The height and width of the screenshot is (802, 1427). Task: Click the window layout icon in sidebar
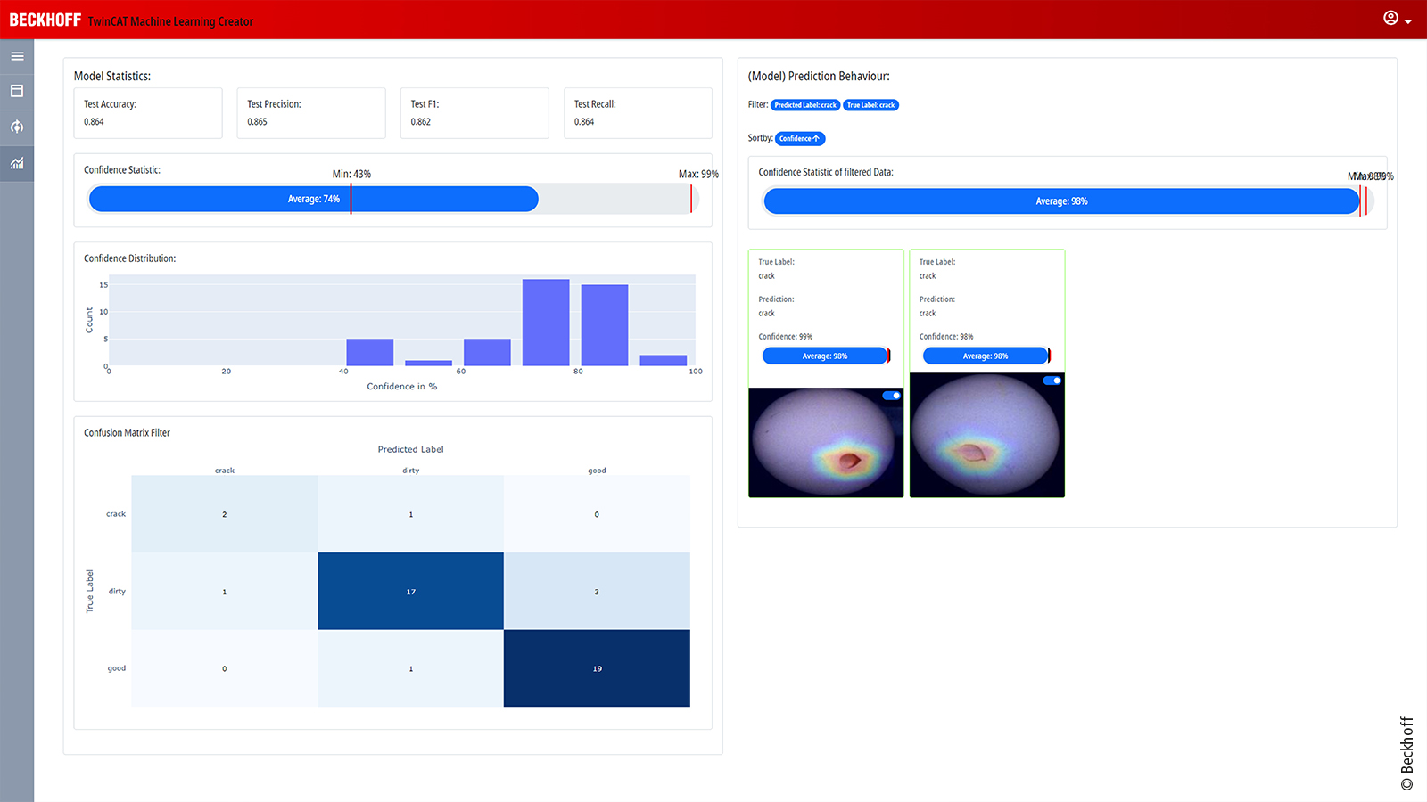point(17,91)
